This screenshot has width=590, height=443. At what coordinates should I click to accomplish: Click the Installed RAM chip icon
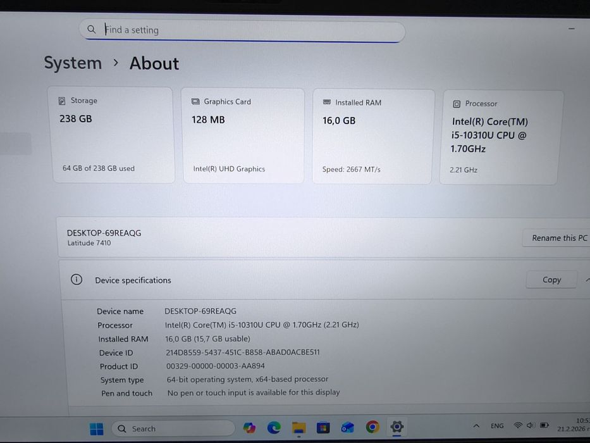[326, 102]
